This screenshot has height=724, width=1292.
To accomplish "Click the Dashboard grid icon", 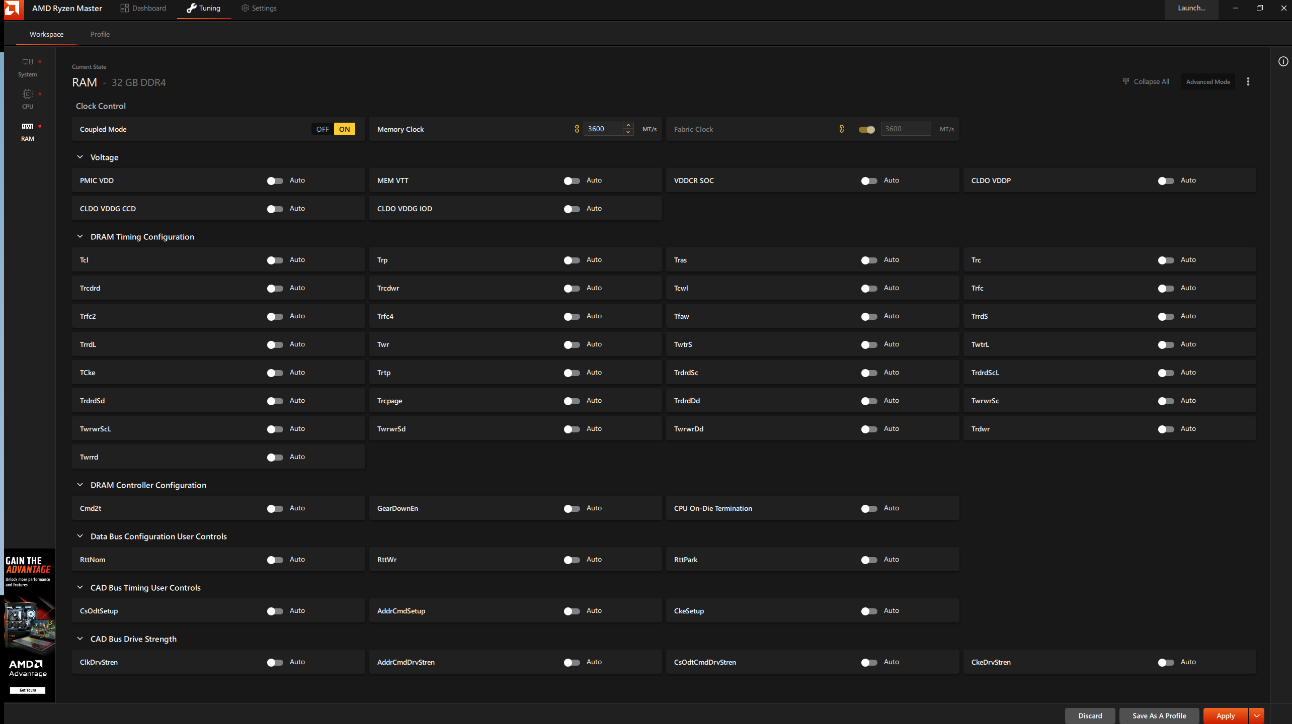I will (124, 8).
